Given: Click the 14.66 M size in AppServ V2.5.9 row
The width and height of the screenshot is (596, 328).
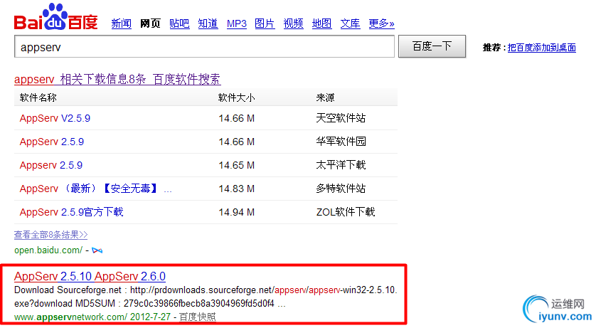Looking at the screenshot, I should pos(236,119).
